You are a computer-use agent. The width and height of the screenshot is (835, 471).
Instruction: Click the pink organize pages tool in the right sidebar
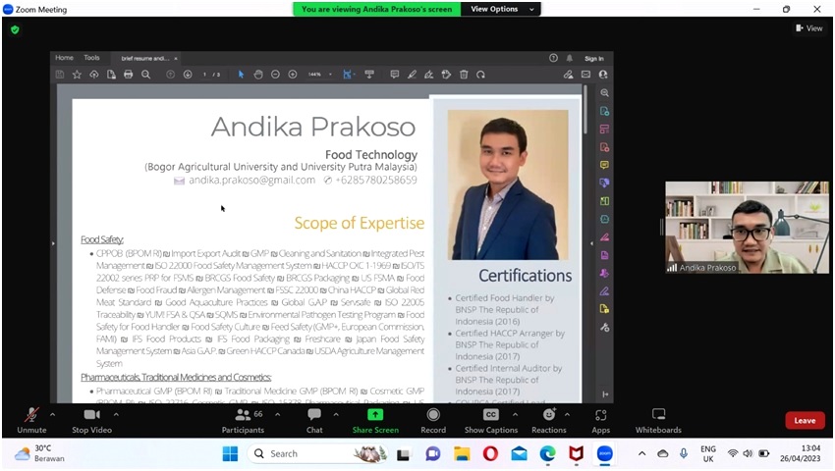(x=604, y=130)
